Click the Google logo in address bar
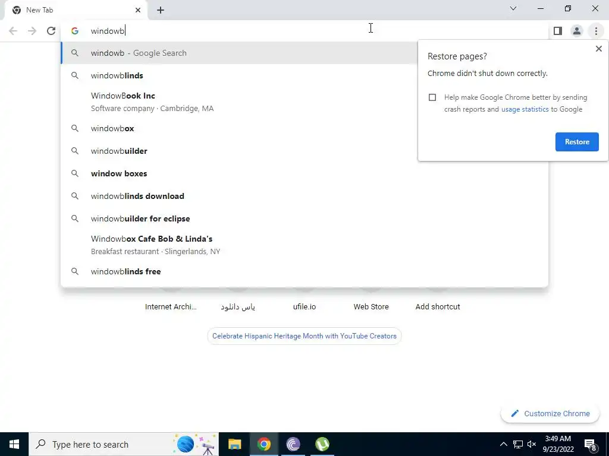This screenshot has width=609, height=456. coord(74,31)
